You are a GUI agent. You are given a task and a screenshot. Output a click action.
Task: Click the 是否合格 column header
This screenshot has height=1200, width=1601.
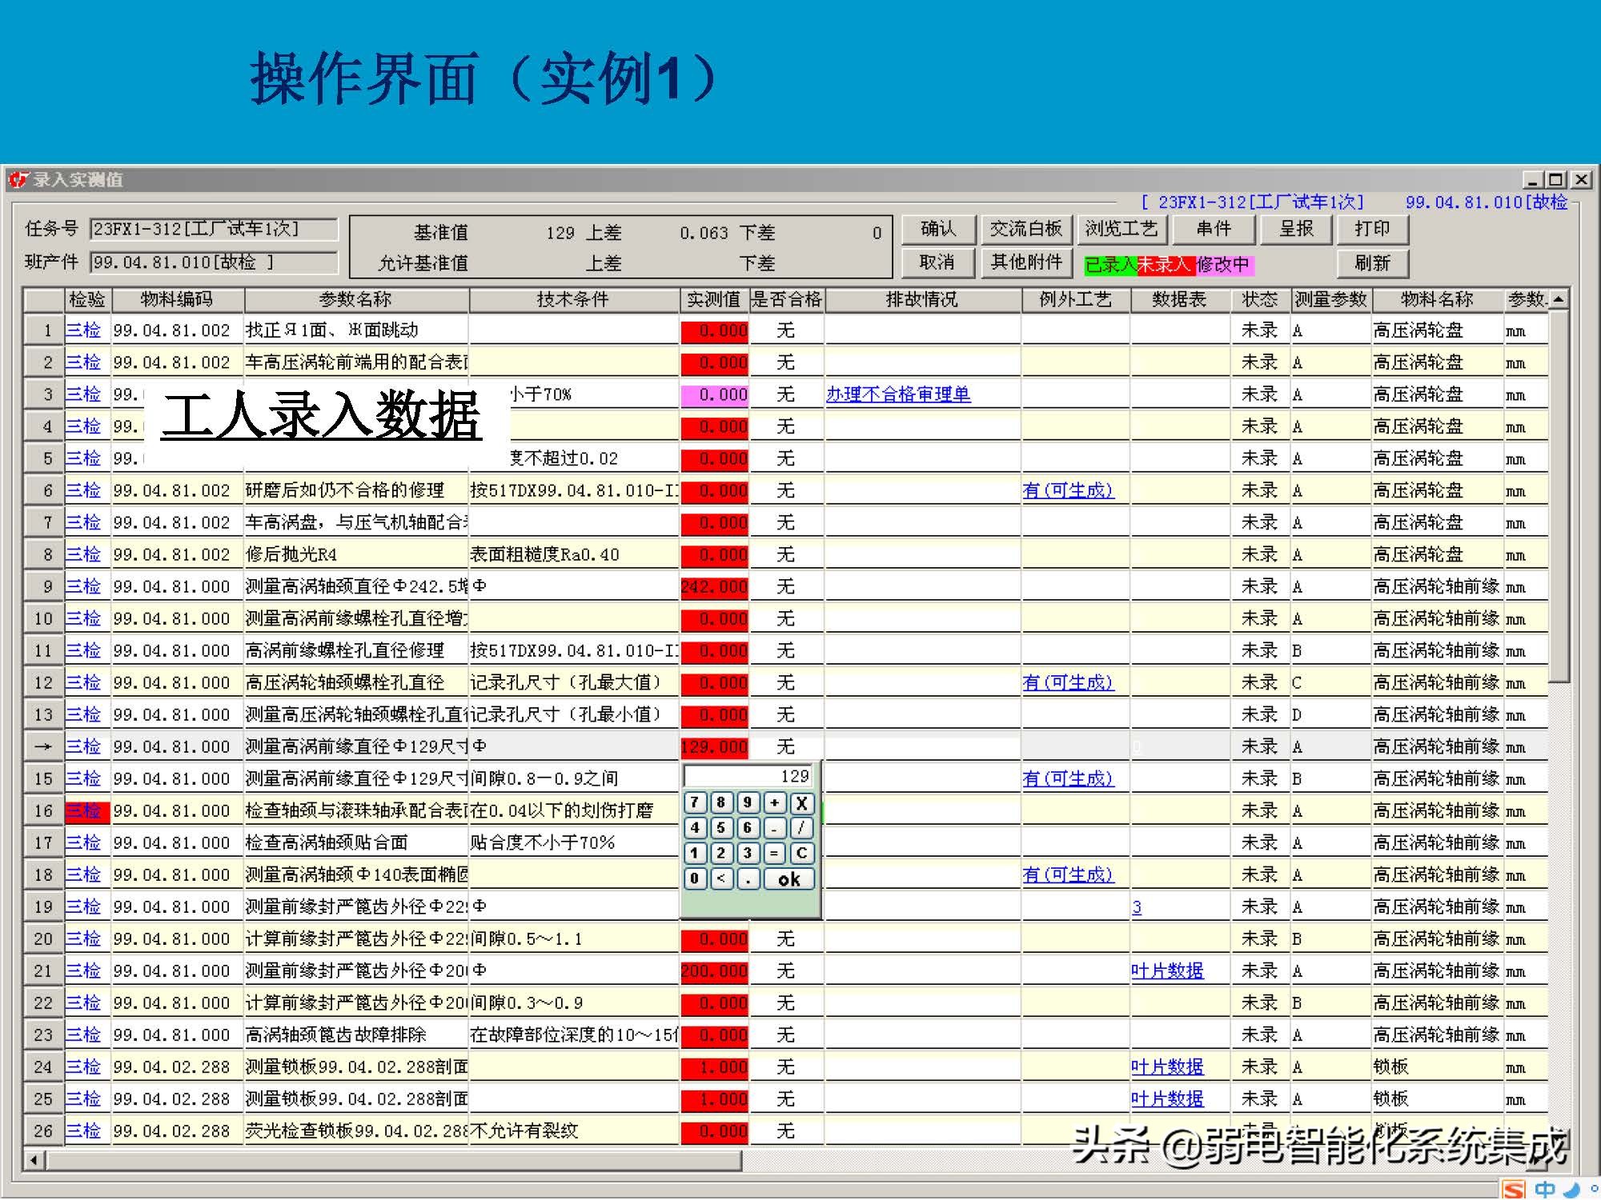pos(786,299)
